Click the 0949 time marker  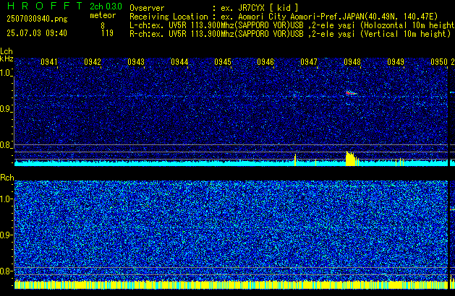[x=396, y=62]
